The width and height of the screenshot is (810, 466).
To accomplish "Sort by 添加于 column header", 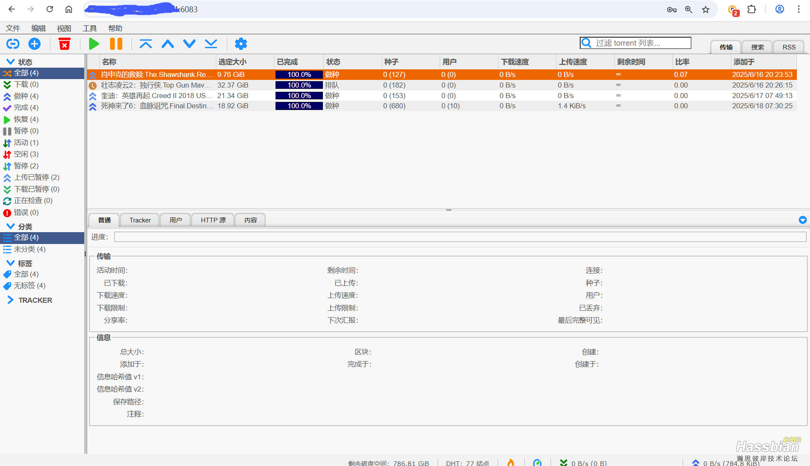I will coord(763,62).
